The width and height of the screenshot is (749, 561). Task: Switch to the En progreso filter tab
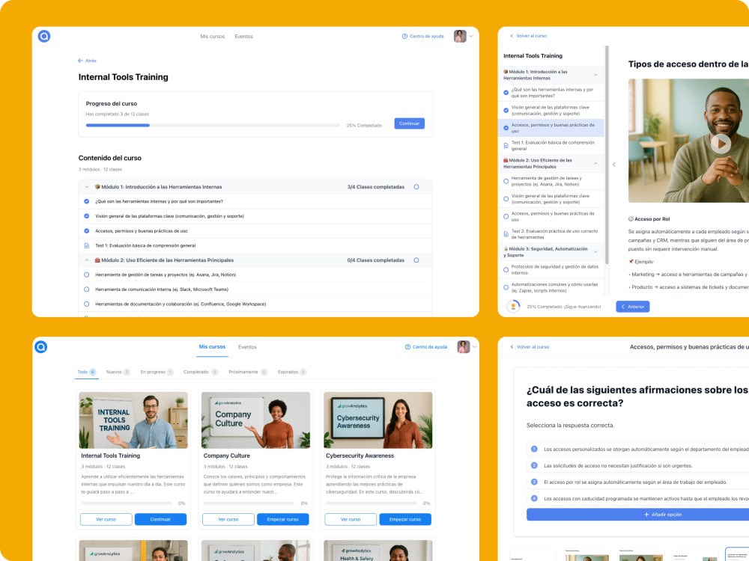(157, 372)
